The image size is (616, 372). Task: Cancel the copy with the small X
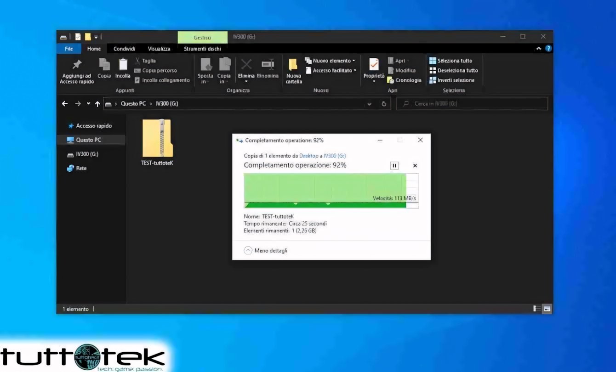[x=415, y=166]
